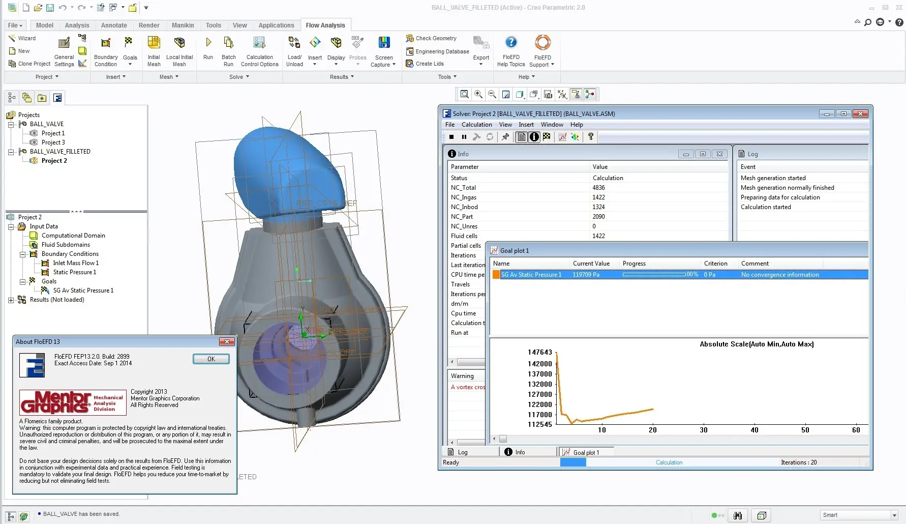Screen dimensions: 906x524
Task: Open the Smart selection filter combo box
Action: tap(859, 515)
